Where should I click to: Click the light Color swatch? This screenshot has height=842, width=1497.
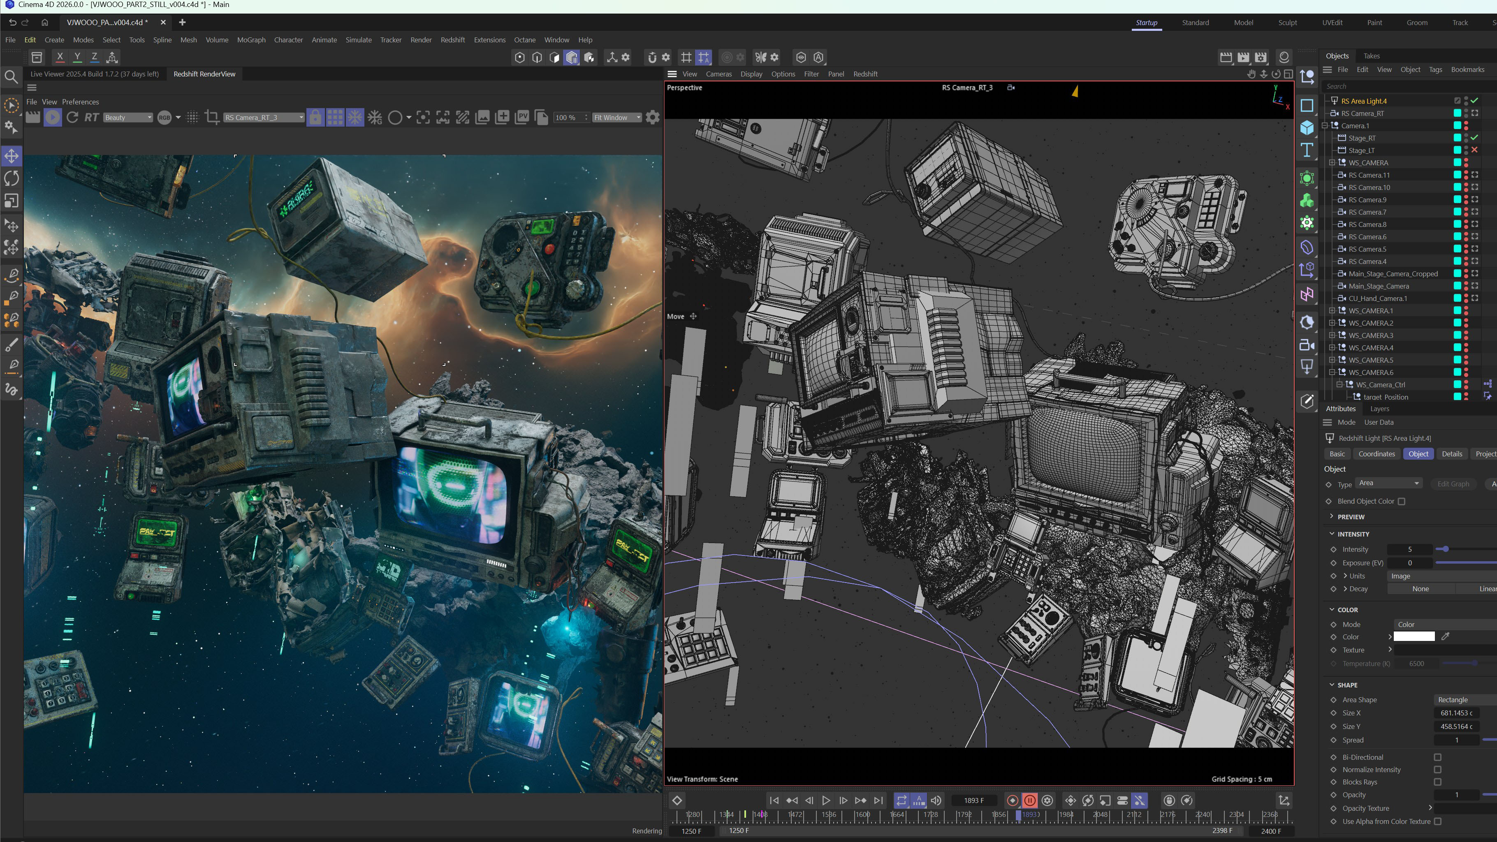click(1414, 636)
